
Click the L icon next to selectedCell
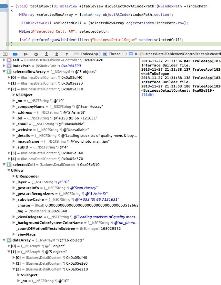coord(9,165)
